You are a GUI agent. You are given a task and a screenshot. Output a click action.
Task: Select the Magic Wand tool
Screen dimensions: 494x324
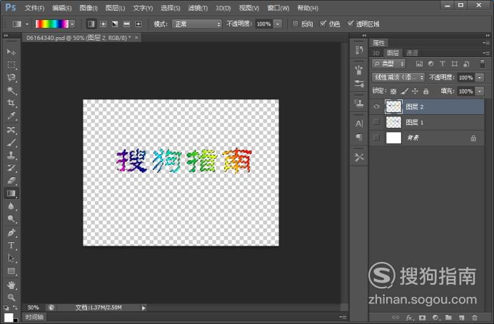(x=11, y=91)
